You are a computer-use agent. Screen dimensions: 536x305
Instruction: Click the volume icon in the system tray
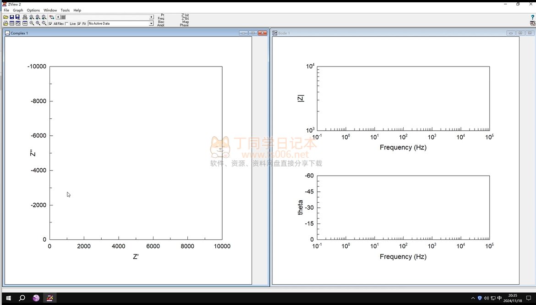pos(486,298)
